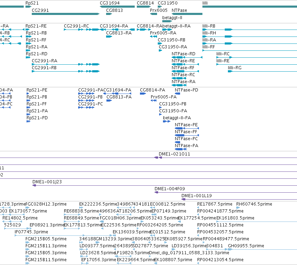Select the CG8814 gene label
The height and width of the screenshot is (265, 297).
click(145, 3)
